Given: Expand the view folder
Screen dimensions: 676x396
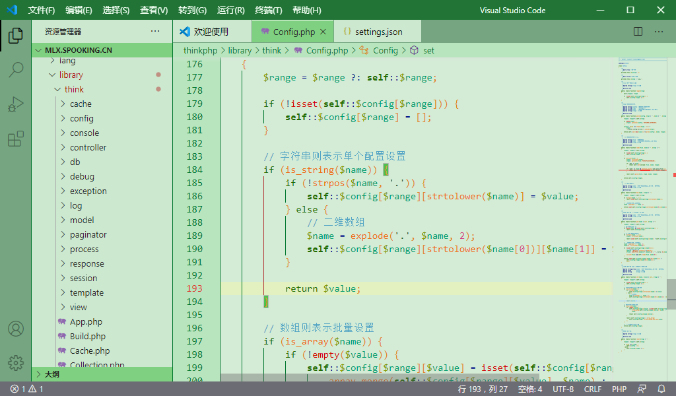Looking at the screenshot, I should click(102, 308).
